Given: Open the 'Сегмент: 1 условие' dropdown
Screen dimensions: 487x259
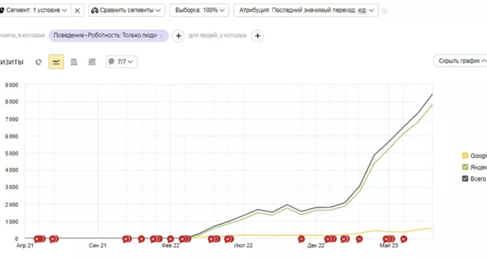Looking at the screenshot, I should pos(34,10).
